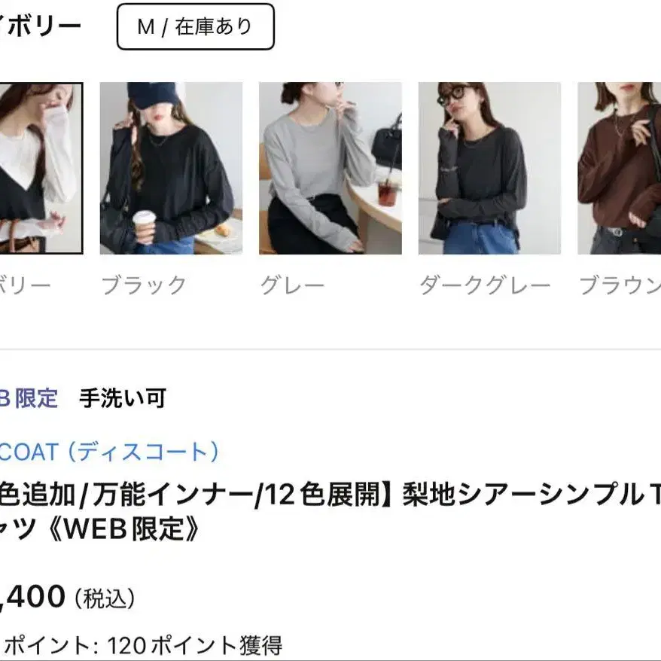661x661 pixels.
Task: Choose the ダークグレー color thumbnail
Action: coord(489,168)
